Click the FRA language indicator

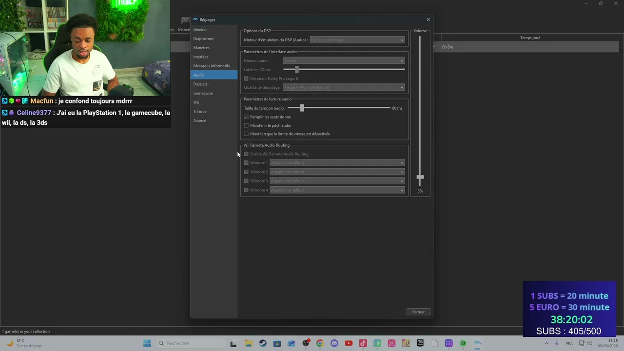pyautogui.click(x=569, y=343)
